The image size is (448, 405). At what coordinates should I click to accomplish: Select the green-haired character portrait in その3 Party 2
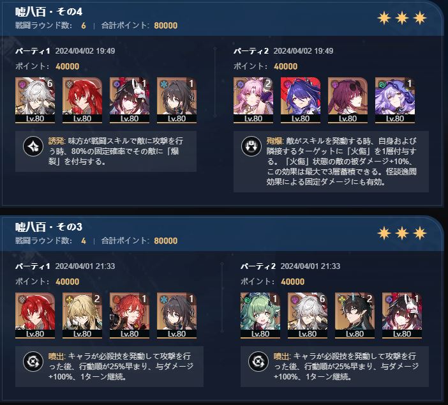pos(260,316)
